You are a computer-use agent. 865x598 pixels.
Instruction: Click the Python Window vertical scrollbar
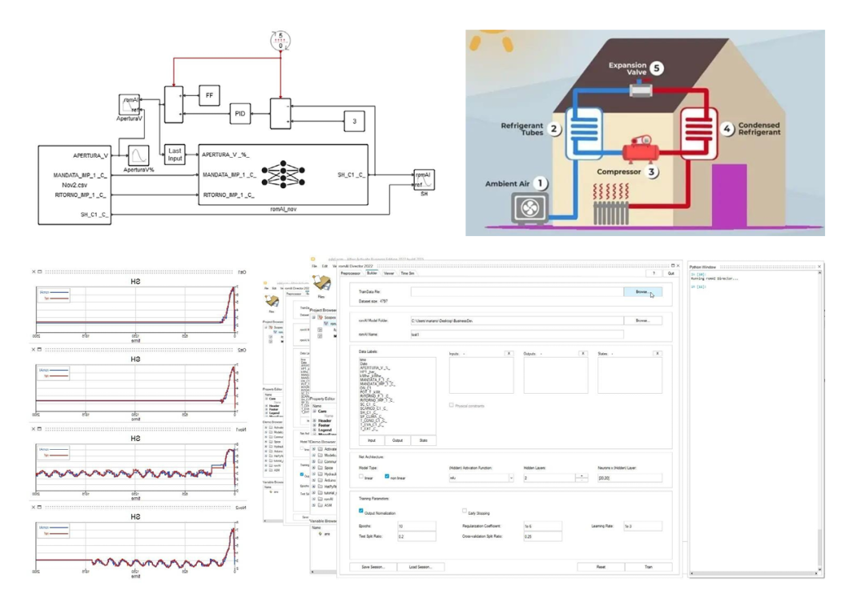click(x=819, y=420)
